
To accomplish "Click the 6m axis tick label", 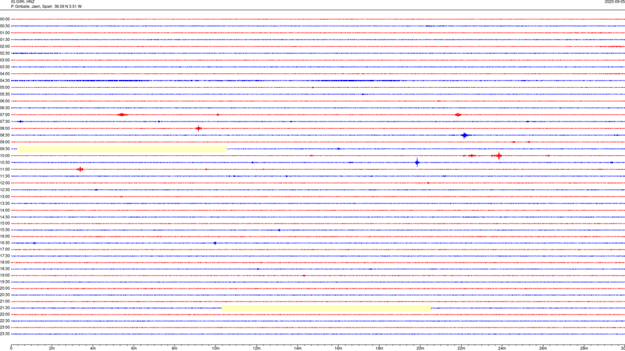I will [x=134, y=348].
